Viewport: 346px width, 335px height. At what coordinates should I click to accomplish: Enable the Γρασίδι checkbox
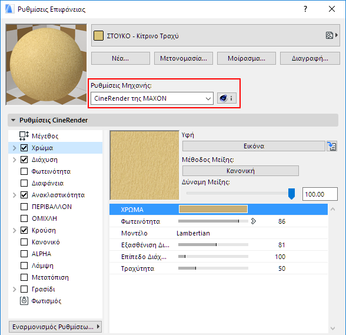point(24,289)
